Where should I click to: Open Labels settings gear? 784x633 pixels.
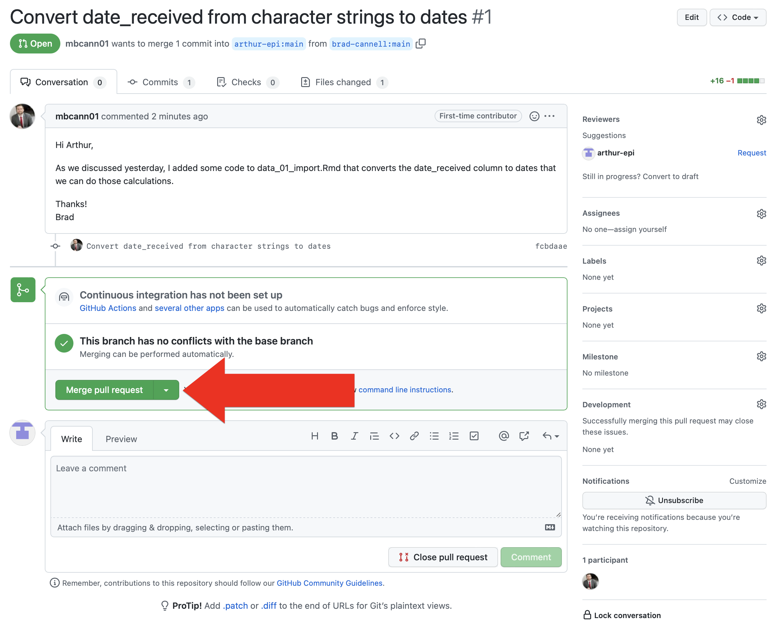coord(761,261)
